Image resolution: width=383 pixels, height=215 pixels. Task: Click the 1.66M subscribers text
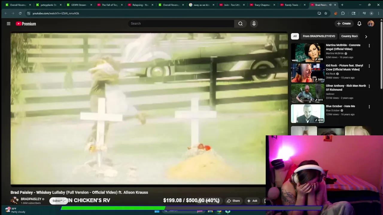(x=31, y=203)
